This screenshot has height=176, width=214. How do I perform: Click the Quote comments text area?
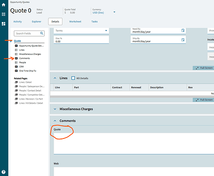click(x=134, y=144)
